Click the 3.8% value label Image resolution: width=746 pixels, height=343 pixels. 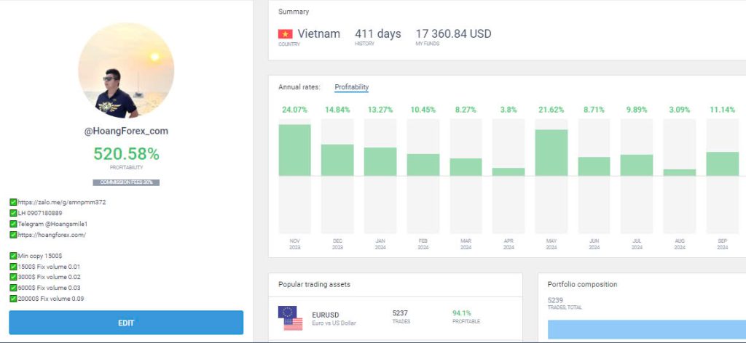tap(509, 110)
